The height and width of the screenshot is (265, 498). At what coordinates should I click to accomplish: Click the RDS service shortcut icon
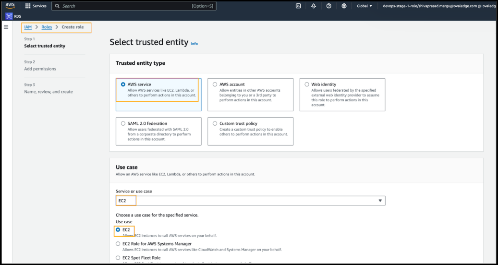[9, 16]
